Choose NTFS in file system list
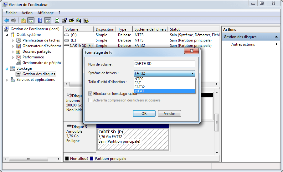The width and height of the screenshot is (283, 172). click(x=164, y=79)
